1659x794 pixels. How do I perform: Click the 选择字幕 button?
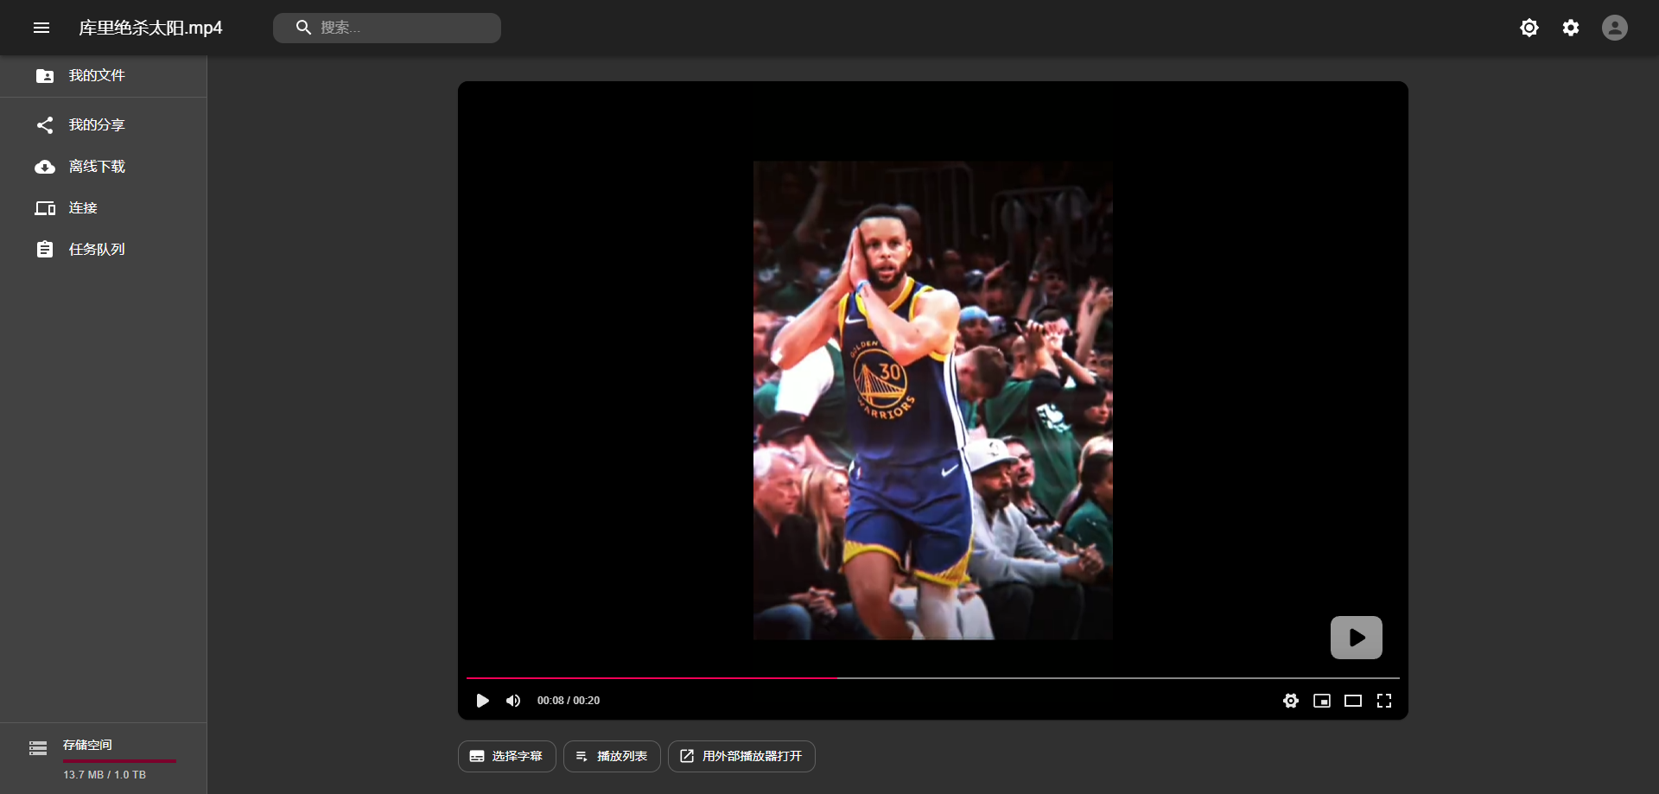(507, 756)
